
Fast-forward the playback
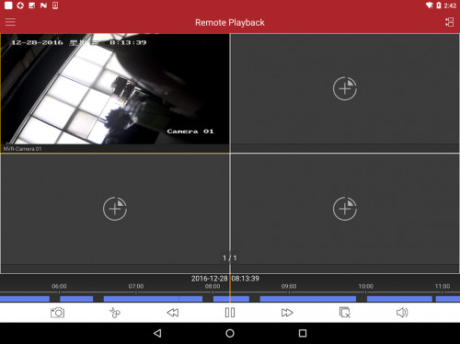click(x=287, y=313)
